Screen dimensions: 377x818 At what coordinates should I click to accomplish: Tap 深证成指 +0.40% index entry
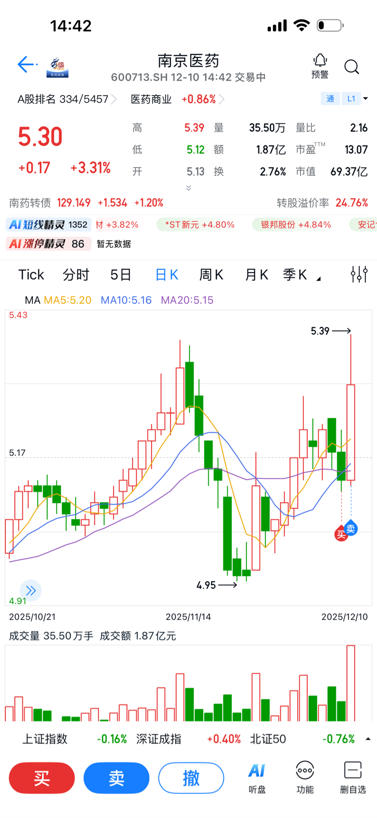tap(188, 739)
